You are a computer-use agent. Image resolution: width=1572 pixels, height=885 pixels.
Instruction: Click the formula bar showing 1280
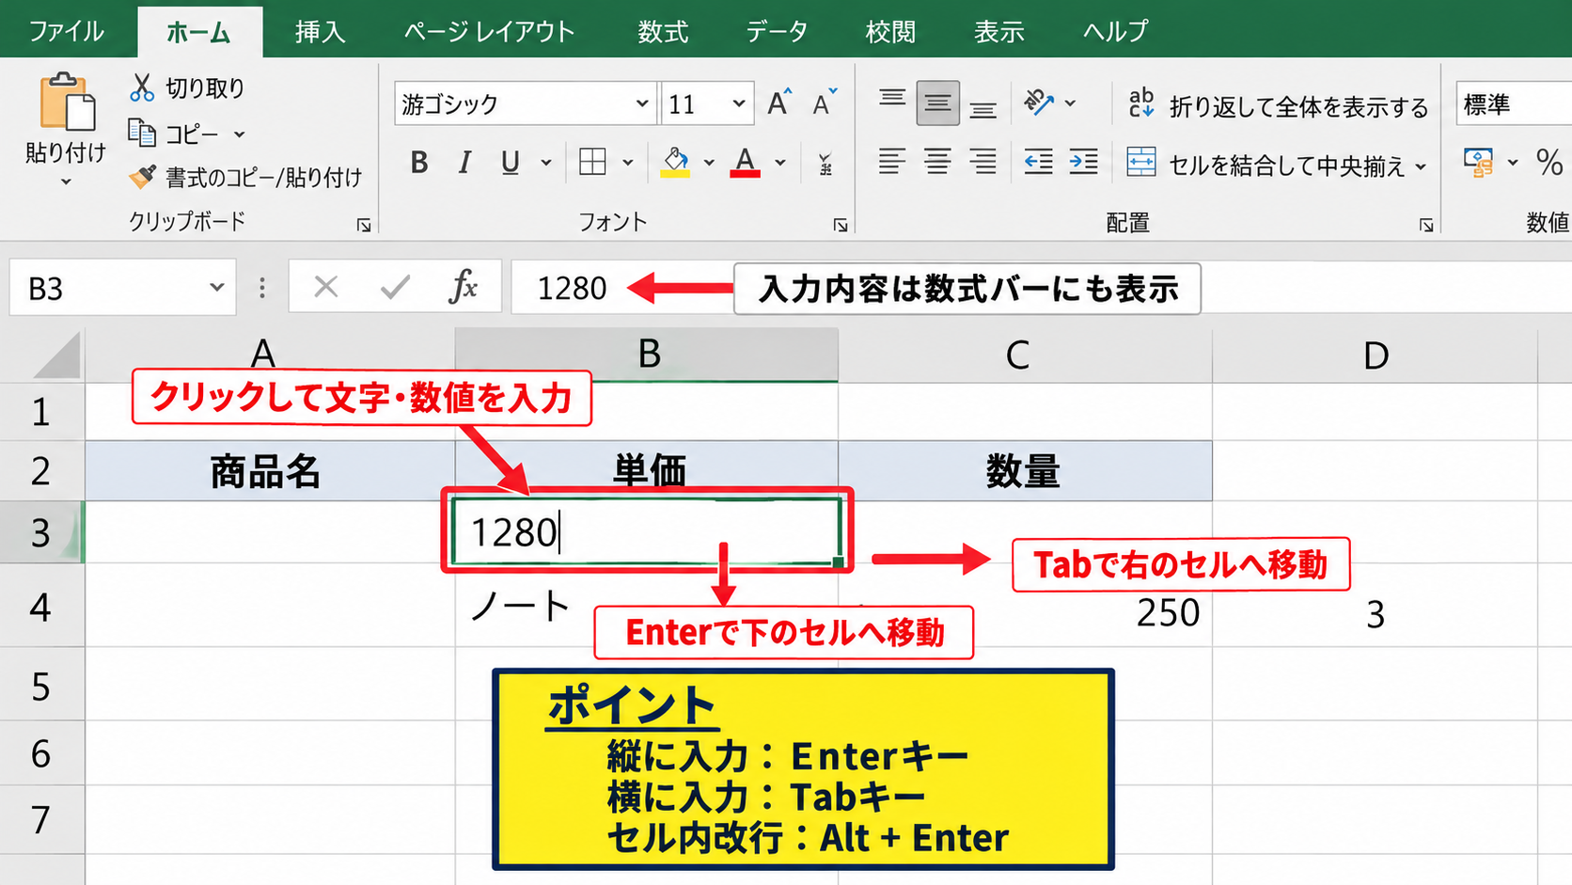pos(1042,287)
